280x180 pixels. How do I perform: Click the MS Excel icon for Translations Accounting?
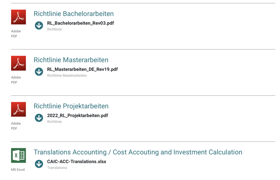[18, 155]
